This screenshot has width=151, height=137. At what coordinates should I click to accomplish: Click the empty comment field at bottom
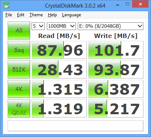click(x=75, y=126)
